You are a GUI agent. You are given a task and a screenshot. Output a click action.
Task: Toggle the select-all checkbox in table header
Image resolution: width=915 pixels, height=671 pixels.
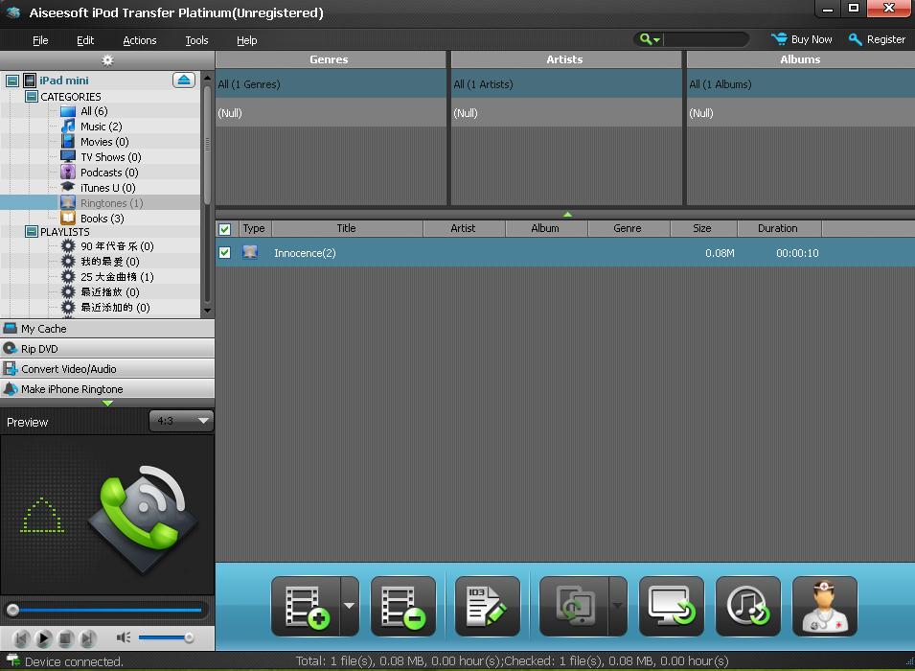click(224, 229)
